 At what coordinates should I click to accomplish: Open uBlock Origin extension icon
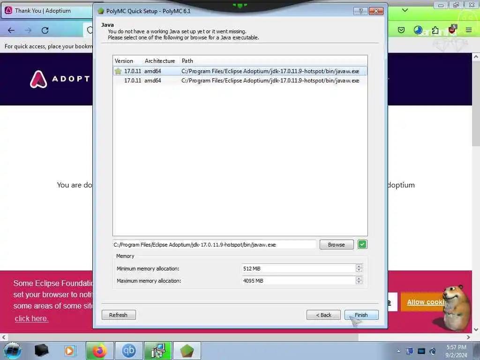[x=452, y=30]
